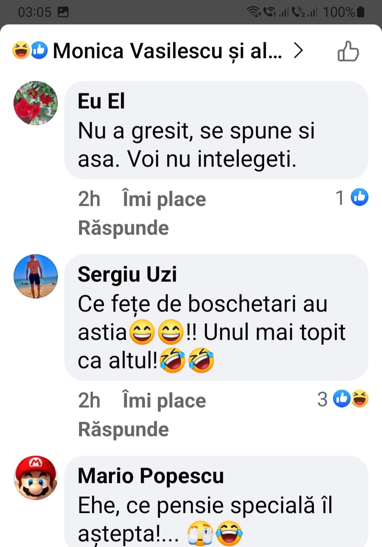Open Eu El's flower profile picture
This screenshot has height=547, width=382.
36,103
